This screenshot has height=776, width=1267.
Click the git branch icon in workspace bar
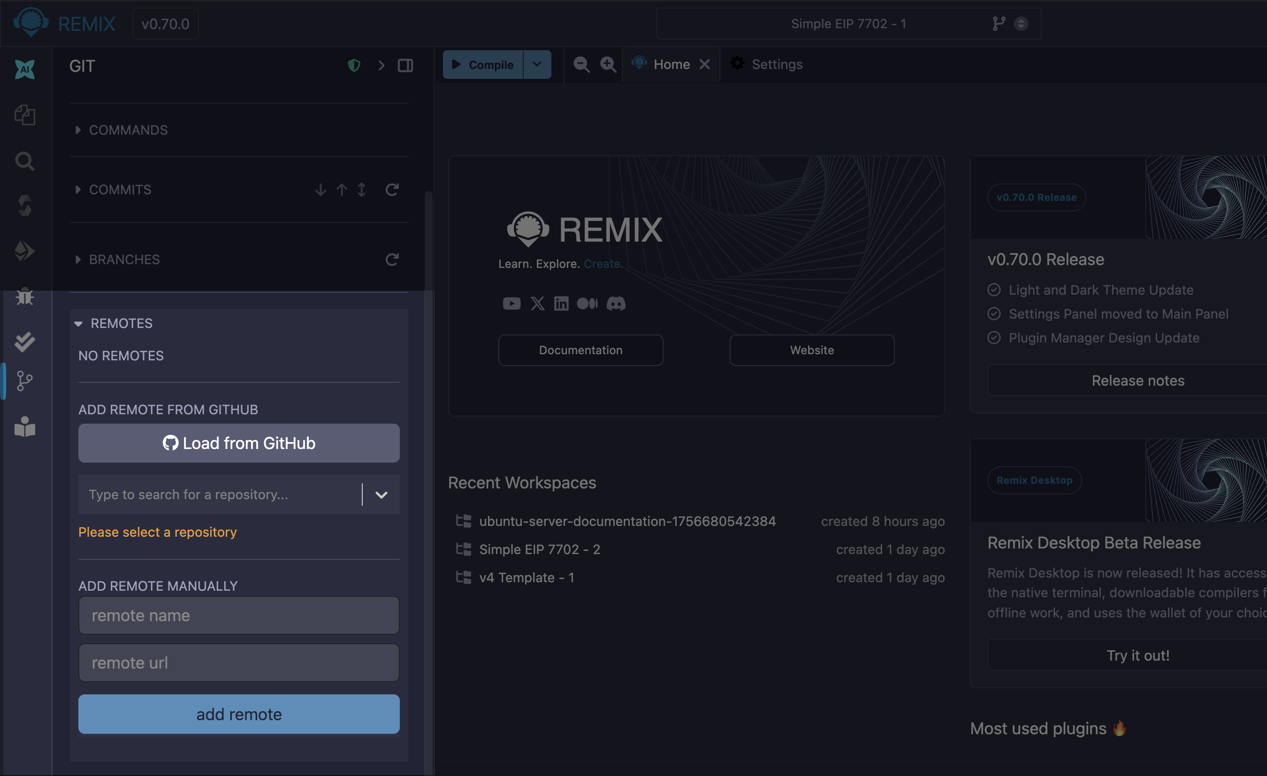coord(999,23)
